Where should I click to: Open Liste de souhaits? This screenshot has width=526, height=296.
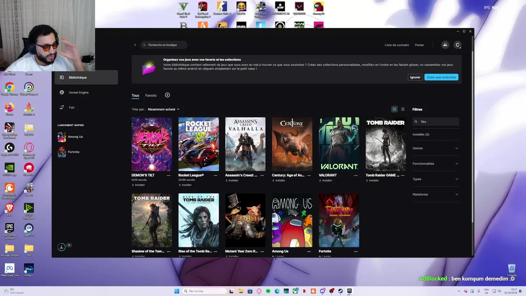point(397,45)
